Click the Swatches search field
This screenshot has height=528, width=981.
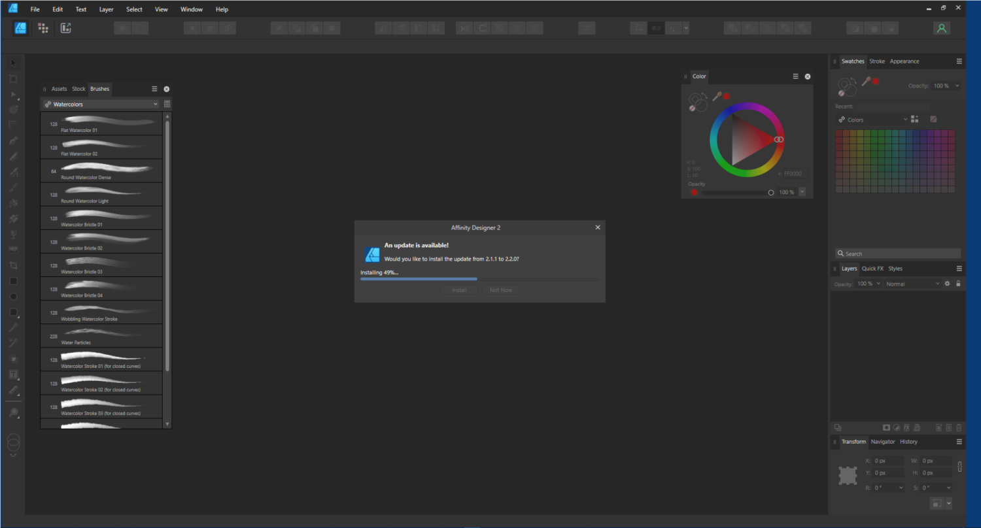tap(898, 254)
